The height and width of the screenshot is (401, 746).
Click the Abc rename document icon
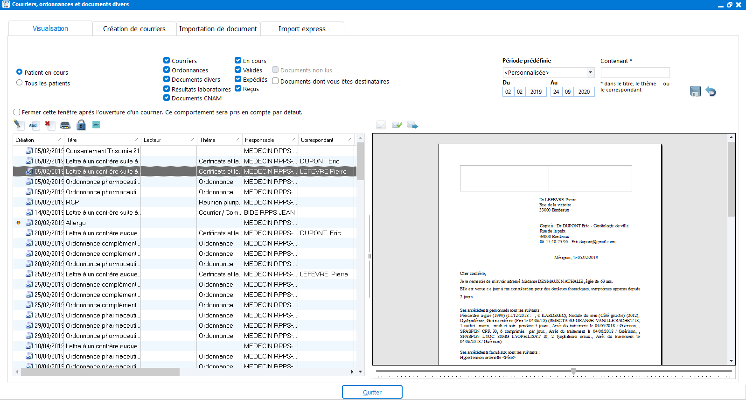click(x=33, y=125)
